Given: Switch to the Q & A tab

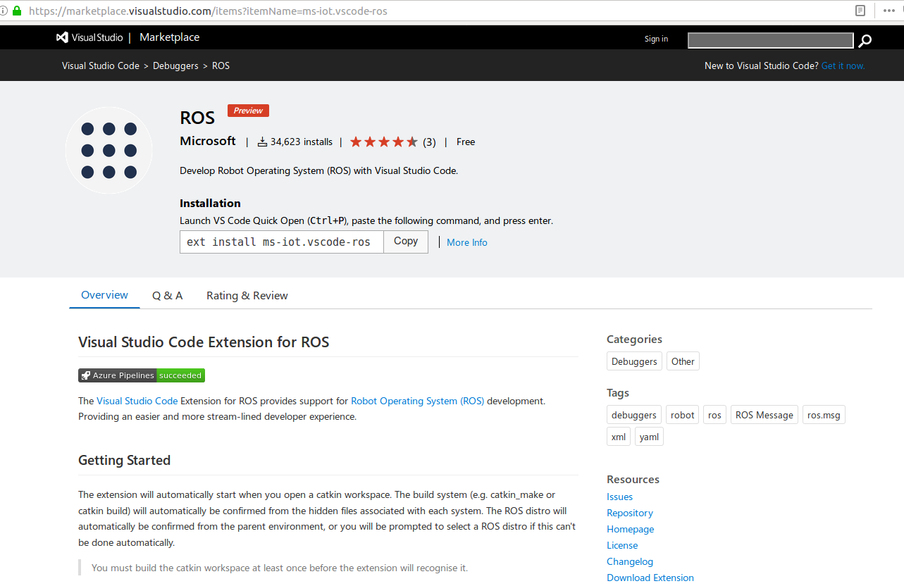Looking at the screenshot, I should pos(167,295).
